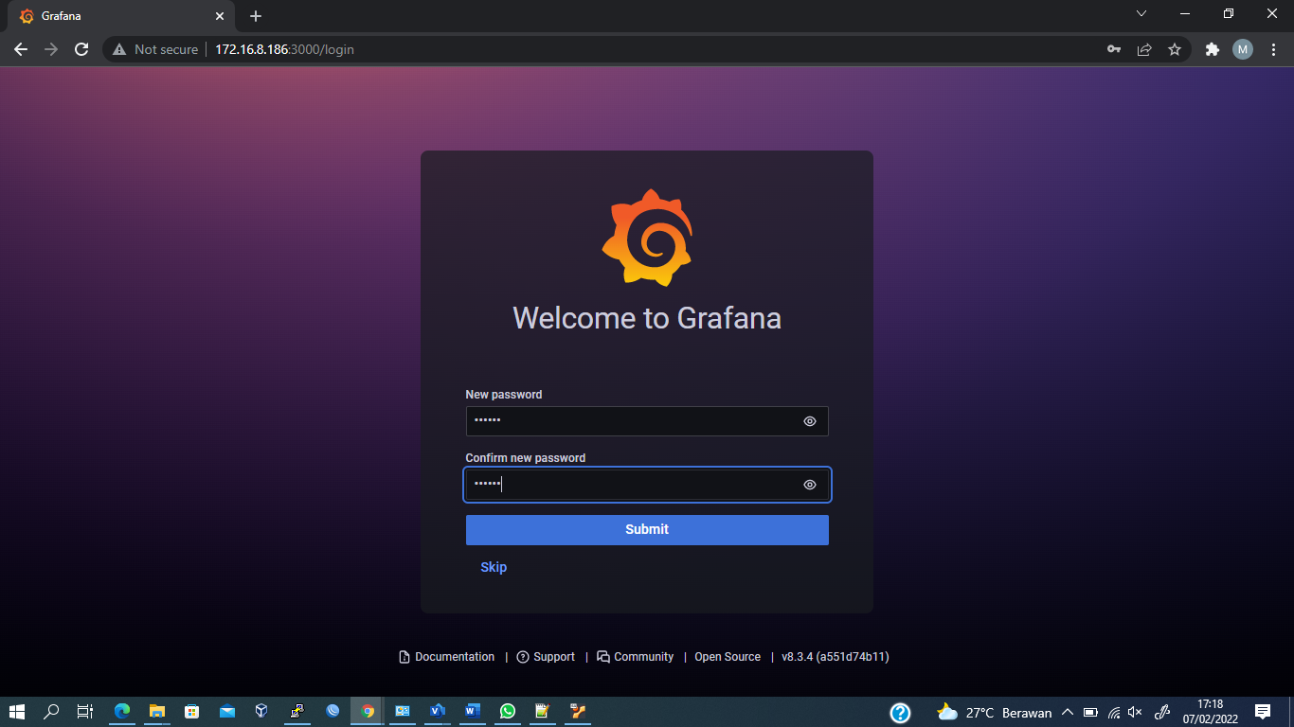The width and height of the screenshot is (1294, 727).
Task: Click the blue Get Help question icon
Action: [x=900, y=712]
